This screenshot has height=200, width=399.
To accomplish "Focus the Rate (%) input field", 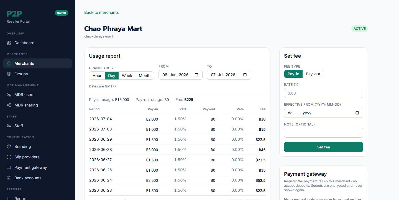I will pos(324,93).
